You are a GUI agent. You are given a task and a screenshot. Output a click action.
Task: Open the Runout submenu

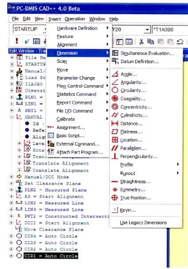point(146,173)
